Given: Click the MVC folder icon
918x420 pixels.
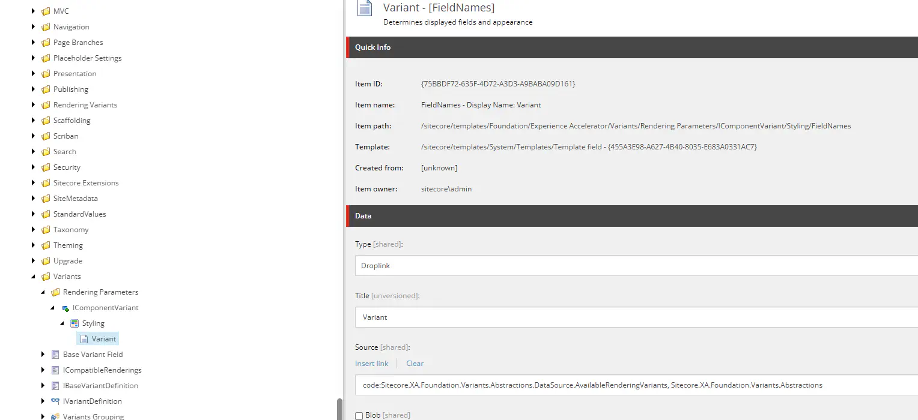Looking at the screenshot, I should (46, 11).
